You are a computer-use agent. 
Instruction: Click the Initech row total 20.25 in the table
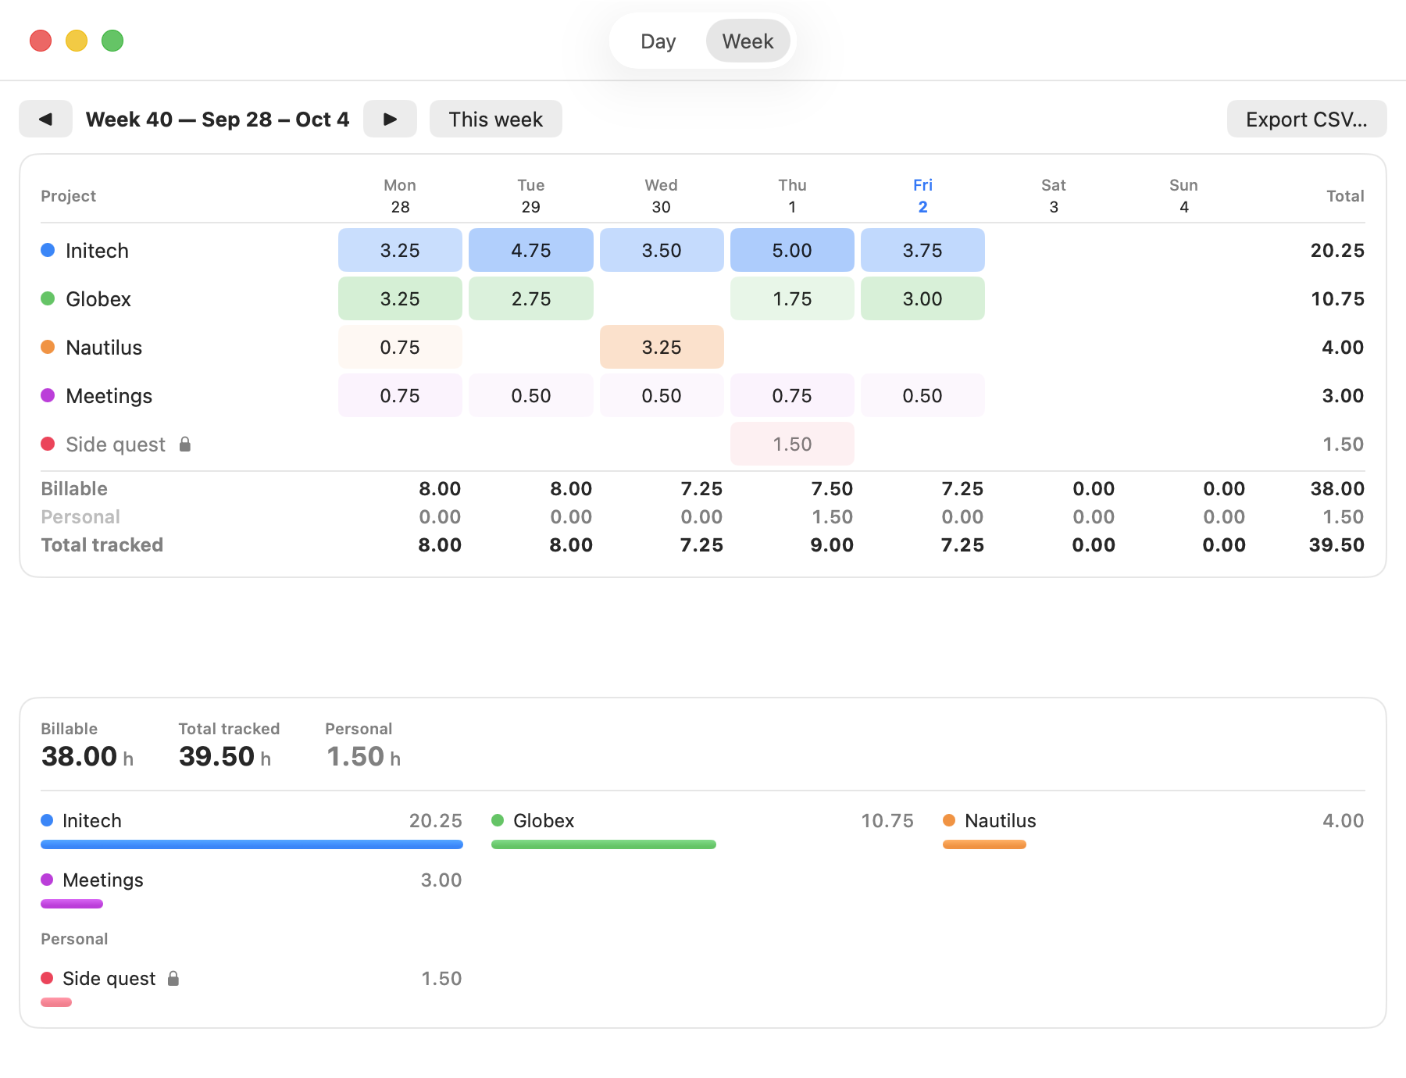coord(1337,251)
